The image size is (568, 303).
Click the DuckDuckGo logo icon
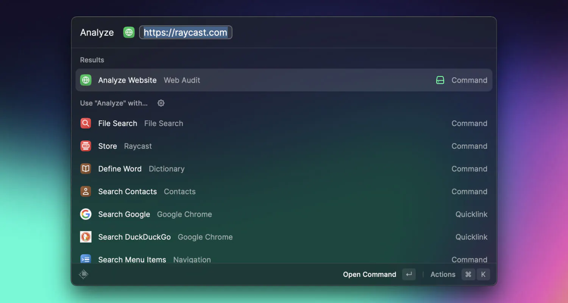[x=86, y=237]
